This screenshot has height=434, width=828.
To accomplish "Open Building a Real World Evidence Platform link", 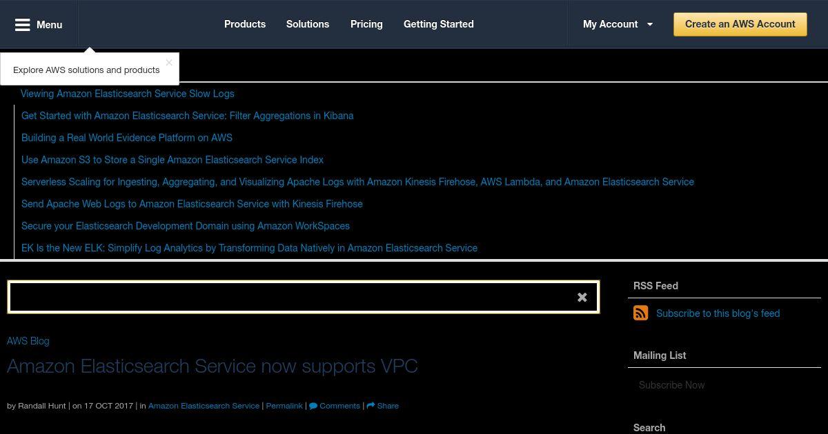I will 127,138.
